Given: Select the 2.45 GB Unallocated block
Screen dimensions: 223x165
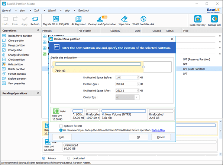Looking at the screenshot, I should [x=161, y=114].
